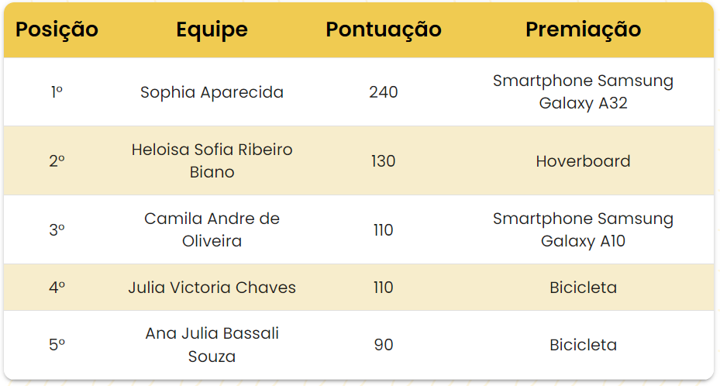Select the 1º position cell

[x=57, y=92]
